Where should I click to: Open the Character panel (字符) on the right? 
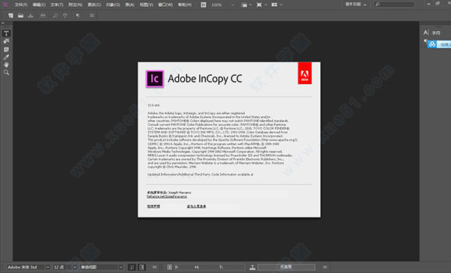coord(432,33)
